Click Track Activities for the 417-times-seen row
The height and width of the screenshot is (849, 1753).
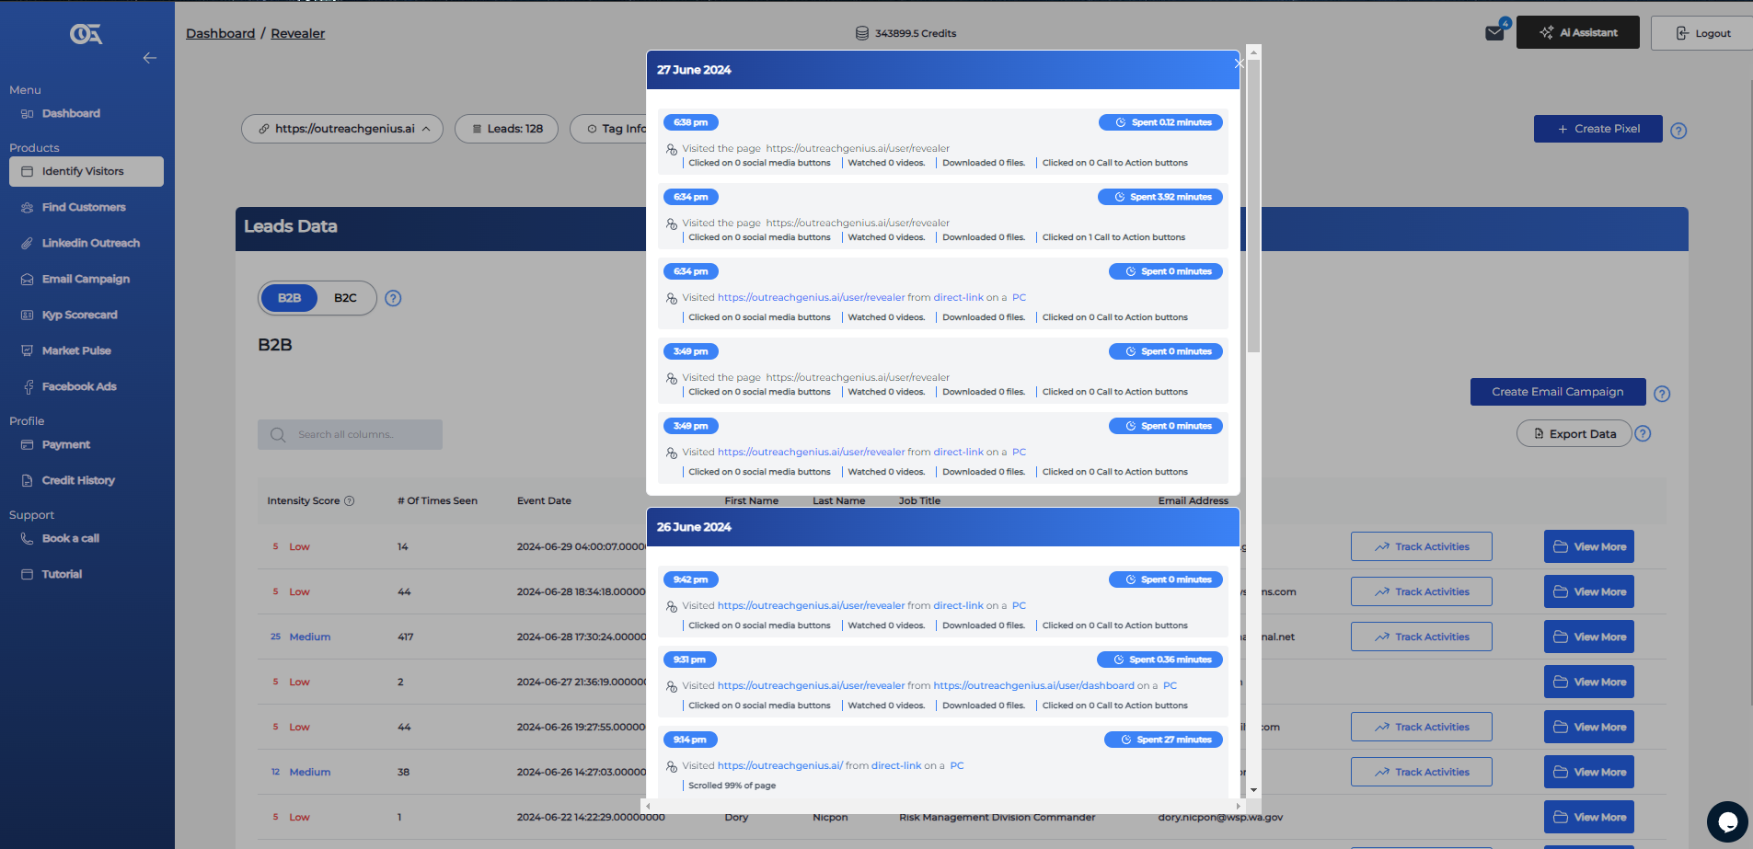coord(1422,637)
